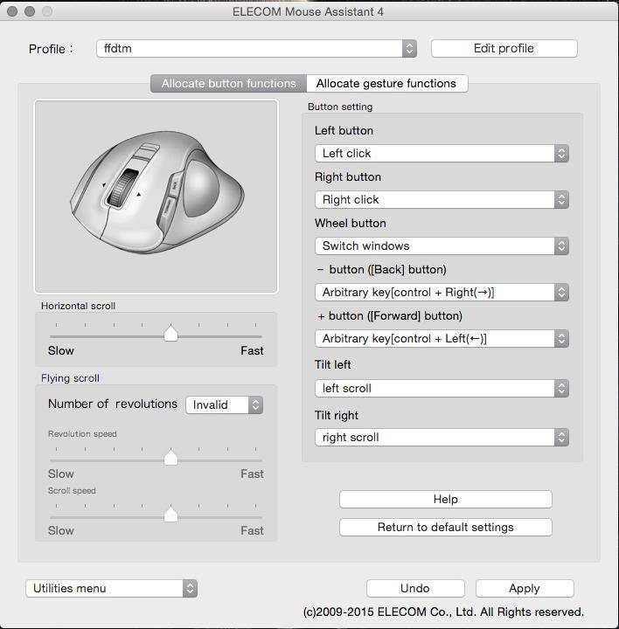Screen dimensions: 619x629
Task: Click the Scroll speed slider thumb
Action: [x=171, y=515]
